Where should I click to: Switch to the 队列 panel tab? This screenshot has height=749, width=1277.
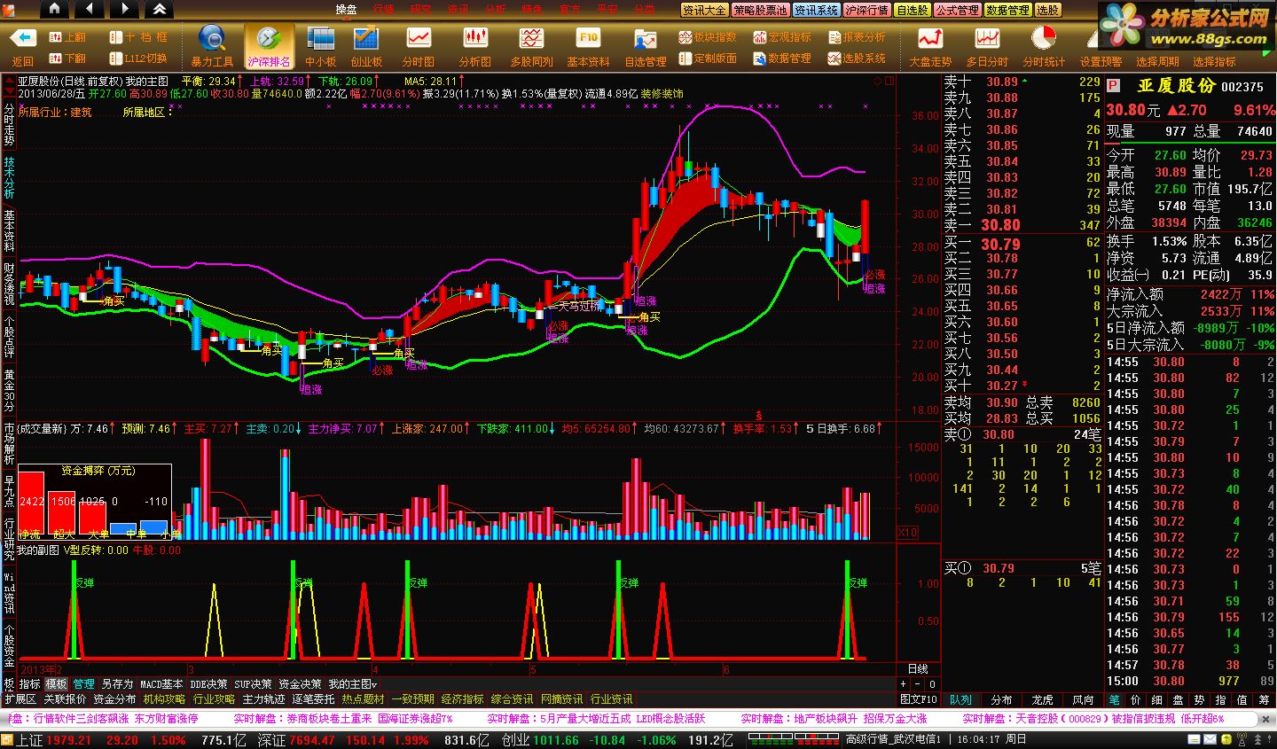(x=960, y=699)
